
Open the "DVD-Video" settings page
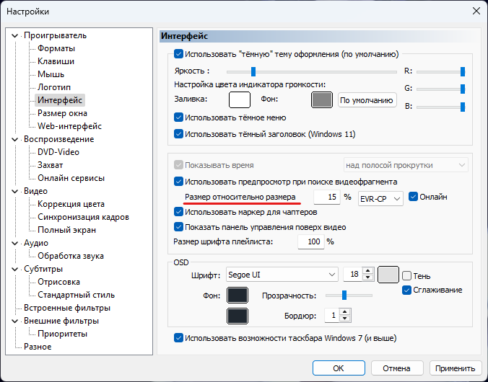pyautogui.click(x=58, y=152)
